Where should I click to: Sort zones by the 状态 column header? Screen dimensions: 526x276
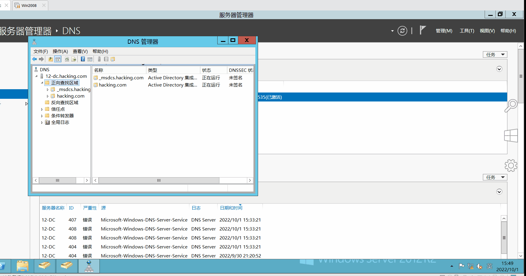pos(213,70)
